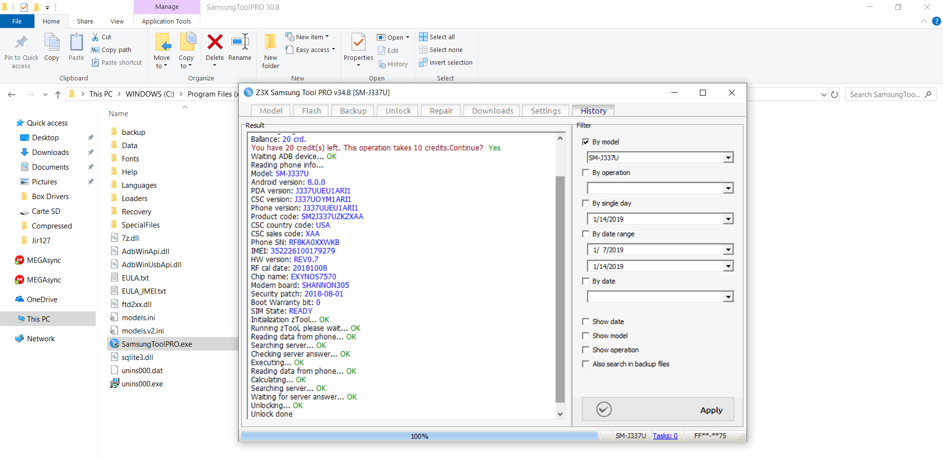
Task: Click first MEGAsync entry in navigation pane
Action: (44, 260)
